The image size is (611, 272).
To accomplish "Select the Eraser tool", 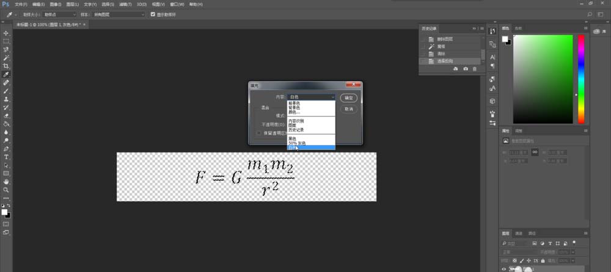I will (6, 116).
